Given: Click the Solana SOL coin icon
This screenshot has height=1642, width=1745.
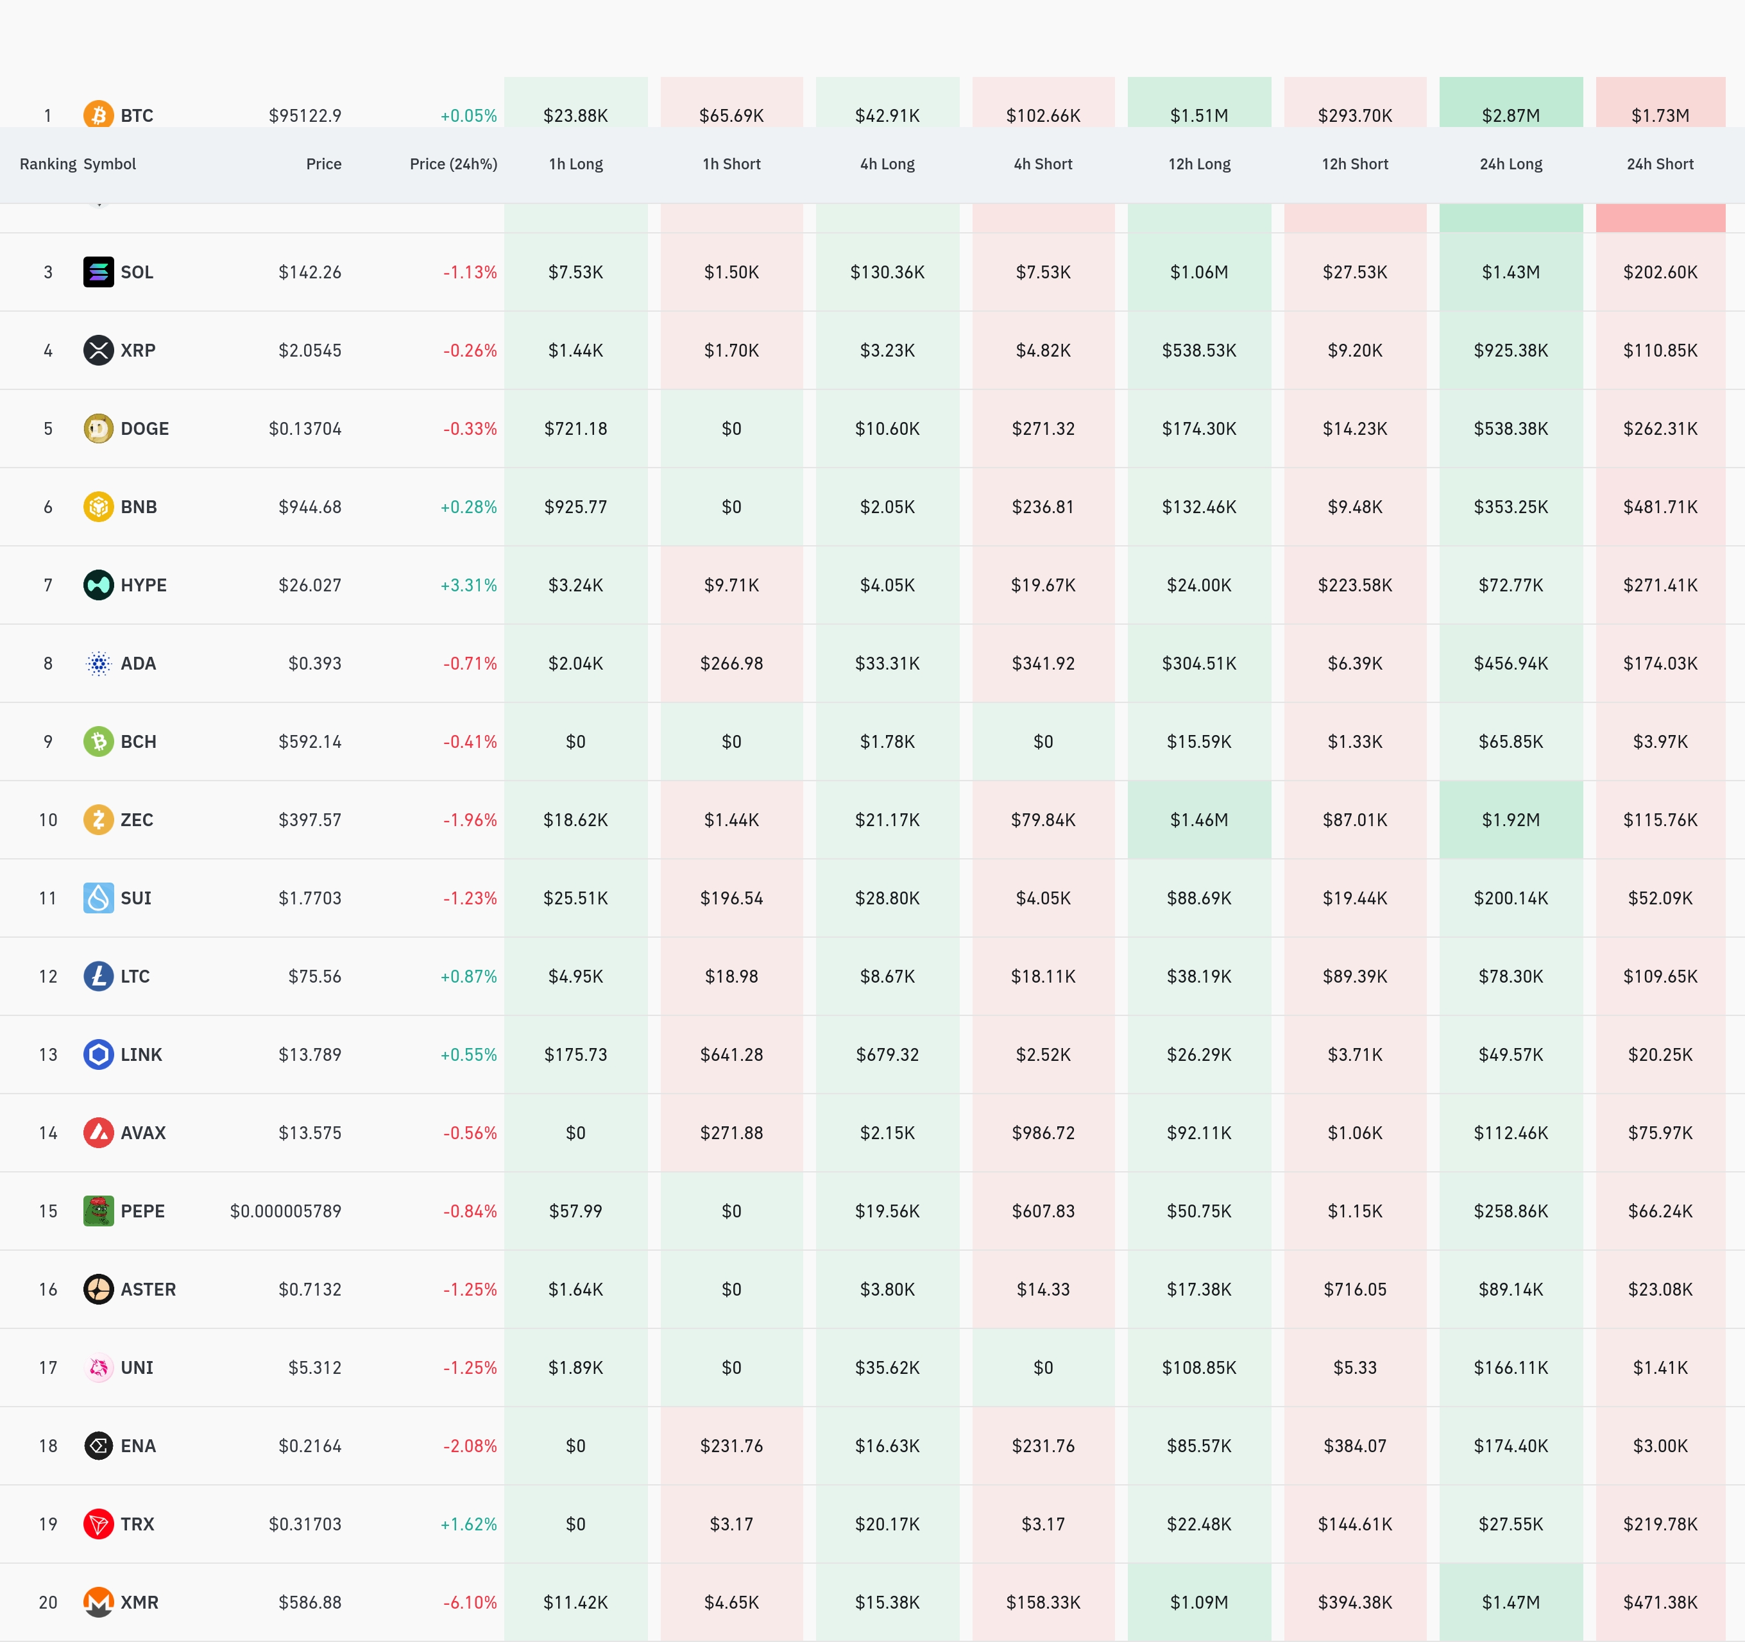Looking at the screenshot, I should pyautogui.click(x=98, y=272).
